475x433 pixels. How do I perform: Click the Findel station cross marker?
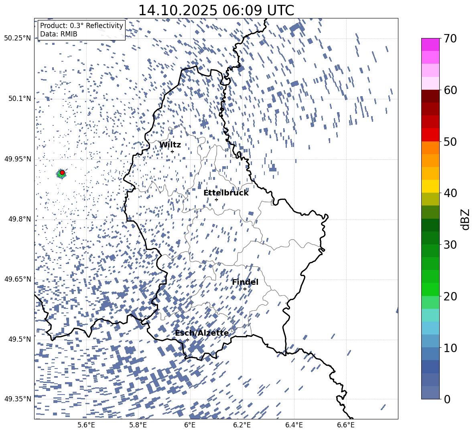click(x=245, y=289)
